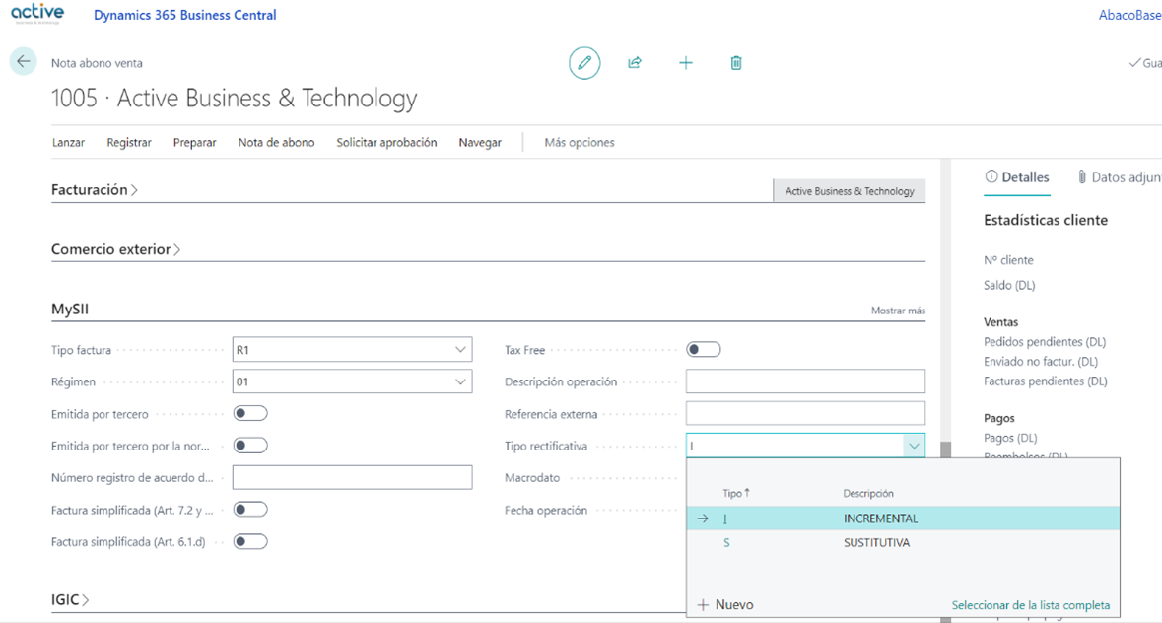Click Descripción column header
The height and width of the screenshot is (623, 1162).
[x=867, y=493]
